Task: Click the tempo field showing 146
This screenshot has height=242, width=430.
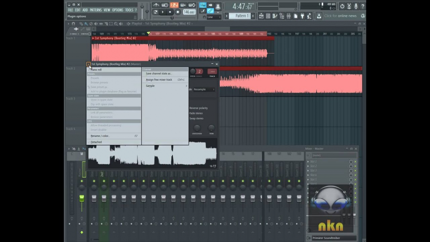Action: 188,12
